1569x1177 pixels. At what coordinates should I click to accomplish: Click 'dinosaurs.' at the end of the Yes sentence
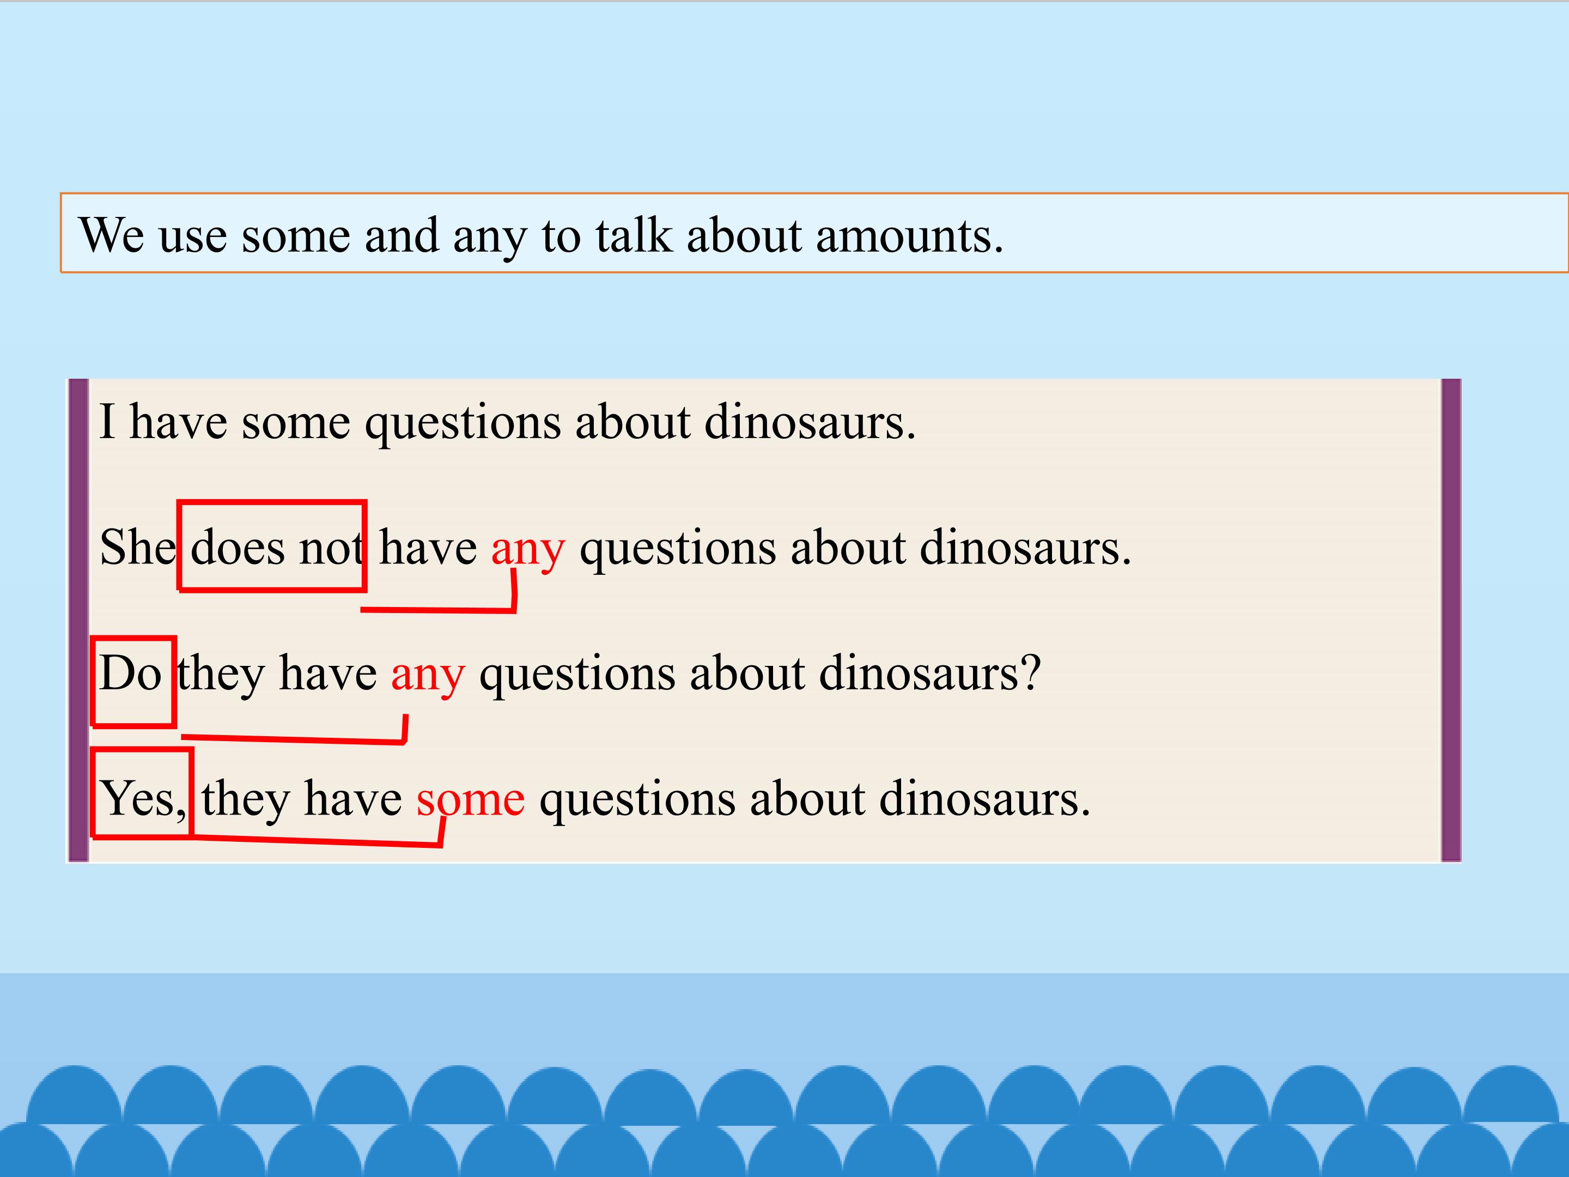click(x=984, y=799)
